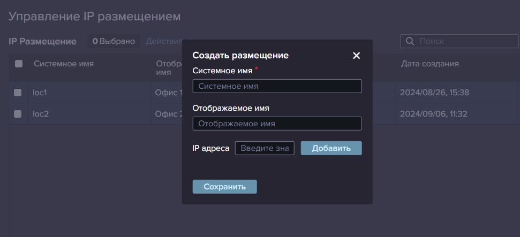This screenshot has height=237, width=520.
Task: Open the Действия dropdown menu
Action: click(164, 41)
